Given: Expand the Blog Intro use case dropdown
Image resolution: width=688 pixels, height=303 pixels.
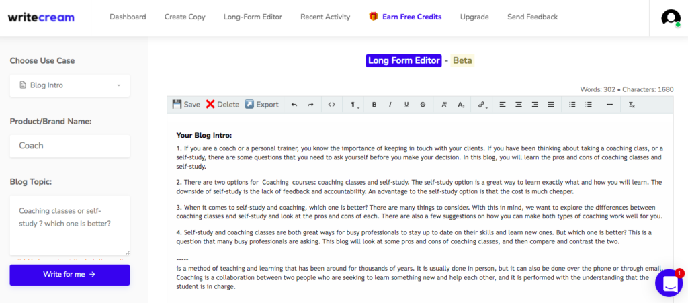Looking at the screenshot, I should click(70, 85).
